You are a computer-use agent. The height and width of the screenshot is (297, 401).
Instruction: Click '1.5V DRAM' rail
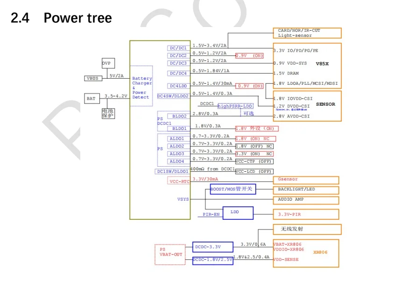(x=286, y=73)
